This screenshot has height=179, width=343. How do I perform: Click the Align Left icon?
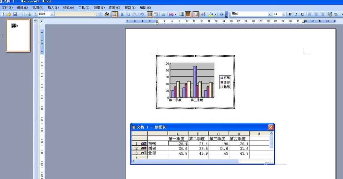point(310,14)
